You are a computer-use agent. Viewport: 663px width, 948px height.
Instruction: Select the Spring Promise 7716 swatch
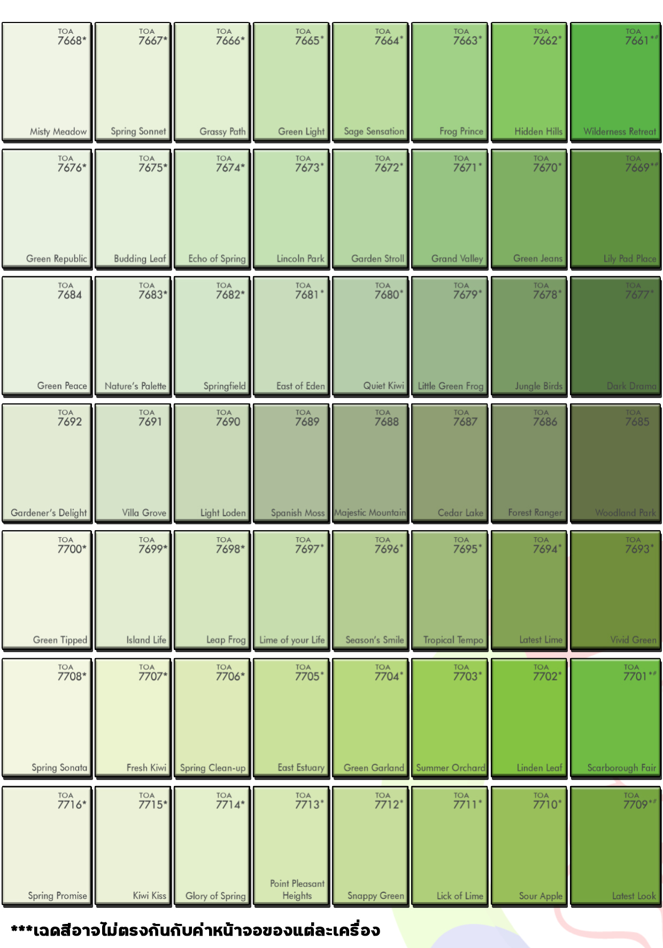pyautogui.click(x=47, y=846)
